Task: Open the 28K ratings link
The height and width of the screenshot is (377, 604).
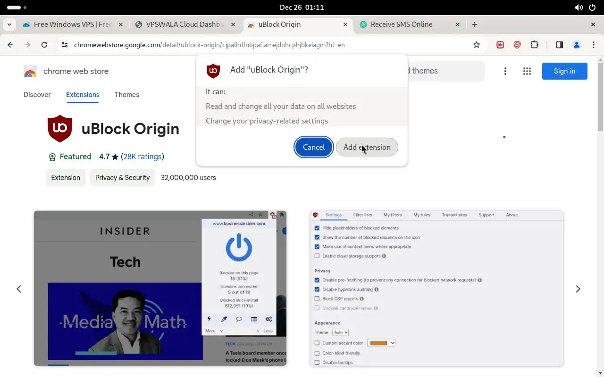Action: click(x=143, y=156)
